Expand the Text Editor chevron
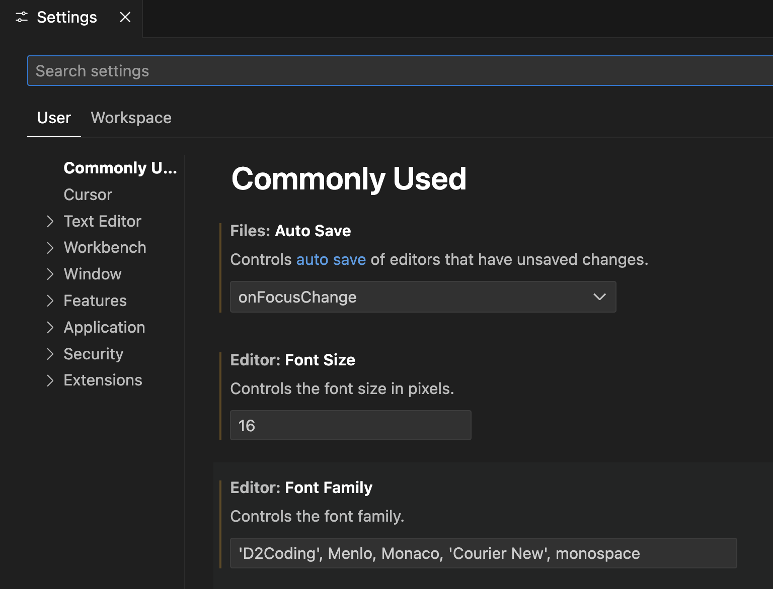The image size is (773, 589). (x=50, y=221)
